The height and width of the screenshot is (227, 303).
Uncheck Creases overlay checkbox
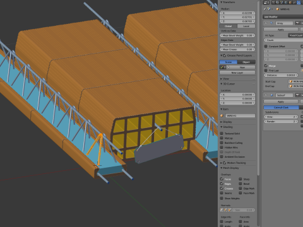click(x=222, y=189)
